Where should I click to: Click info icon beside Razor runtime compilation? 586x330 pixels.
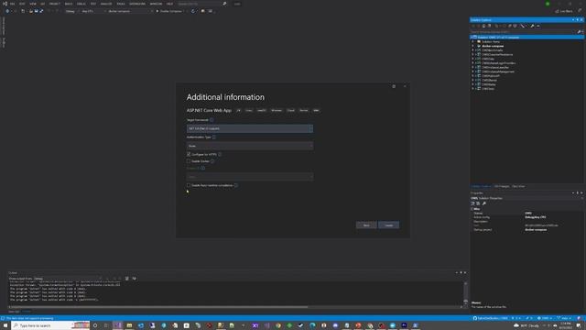pos(236,185)
